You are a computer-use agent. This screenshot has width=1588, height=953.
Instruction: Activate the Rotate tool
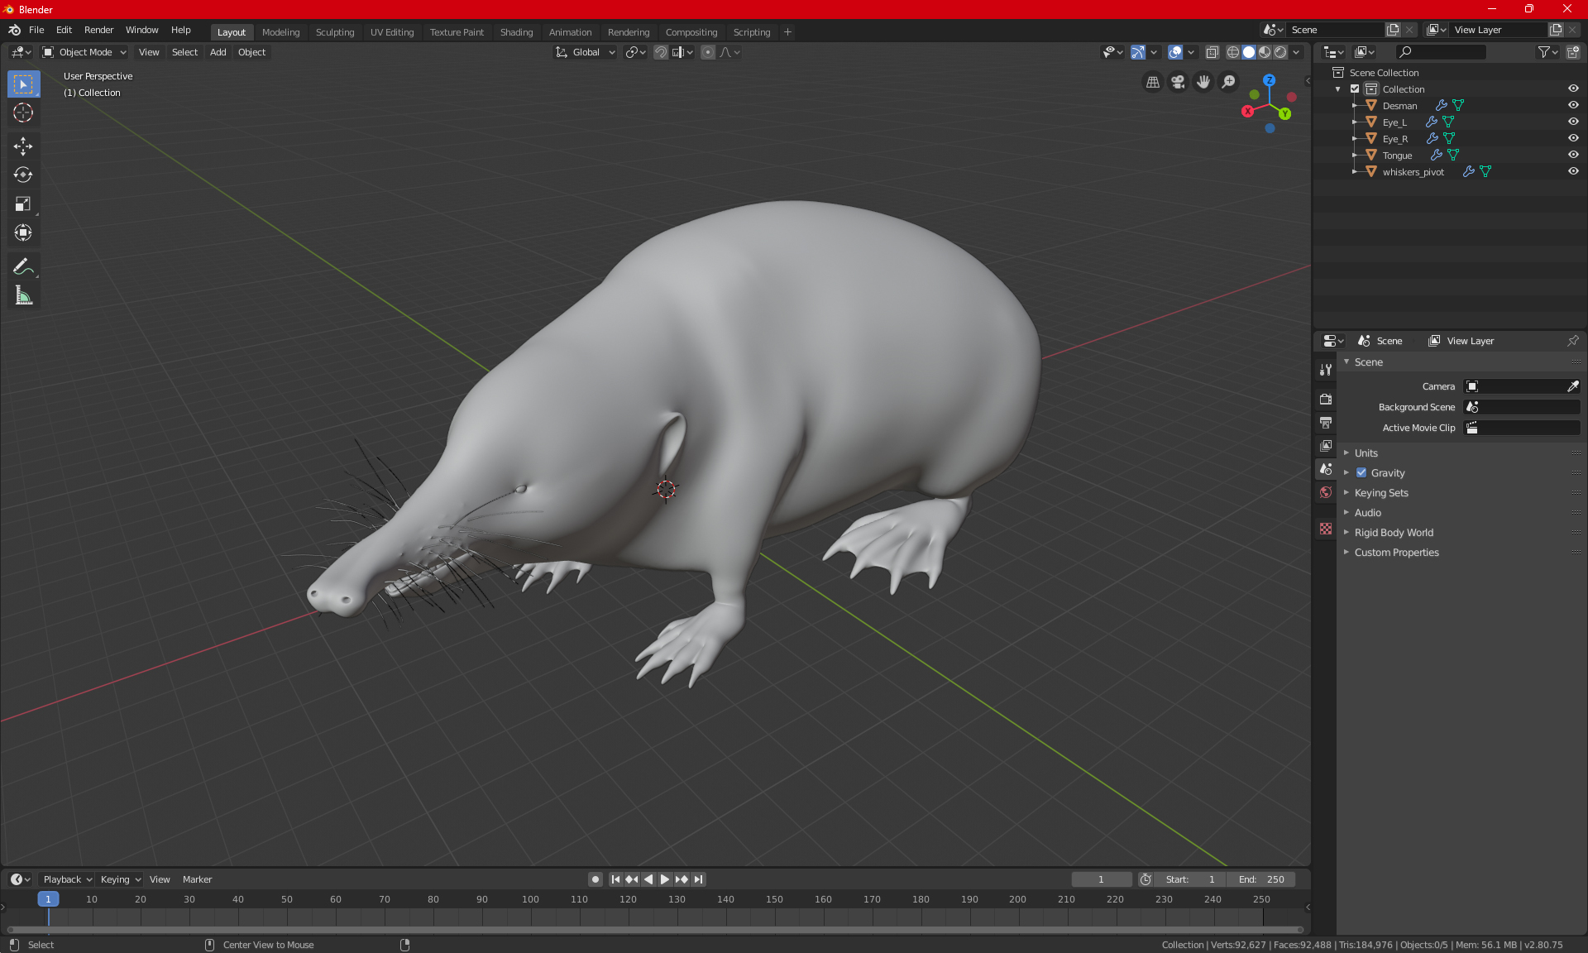23,175
